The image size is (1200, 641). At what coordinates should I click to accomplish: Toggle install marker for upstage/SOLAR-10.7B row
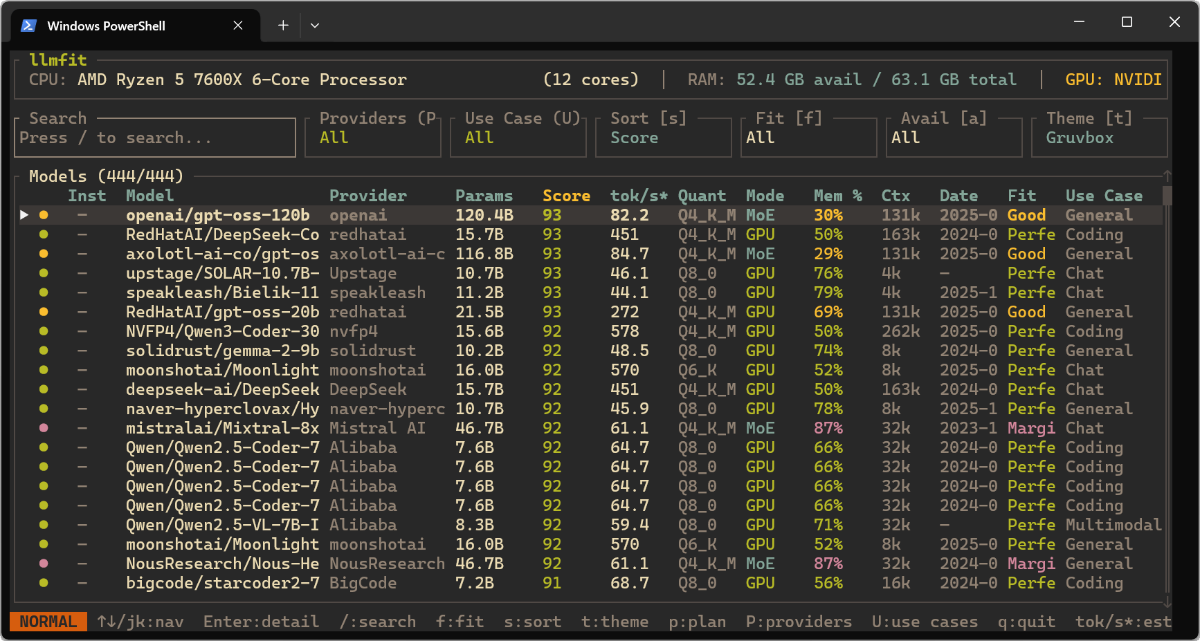click(x=82, y=273)
